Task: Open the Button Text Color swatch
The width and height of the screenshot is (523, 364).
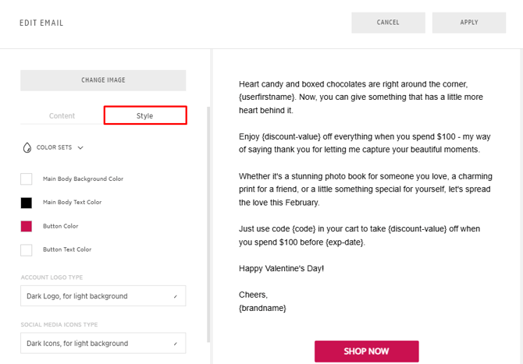Action: (27, 250)
